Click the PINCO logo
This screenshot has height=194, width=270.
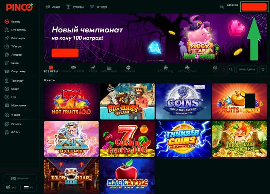20,7
